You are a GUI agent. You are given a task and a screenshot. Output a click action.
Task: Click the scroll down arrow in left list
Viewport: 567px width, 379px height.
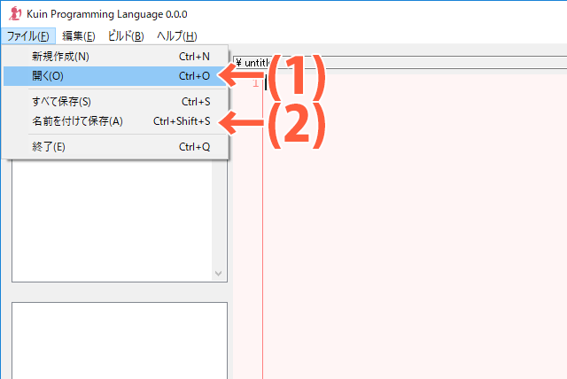click(218, 274)
